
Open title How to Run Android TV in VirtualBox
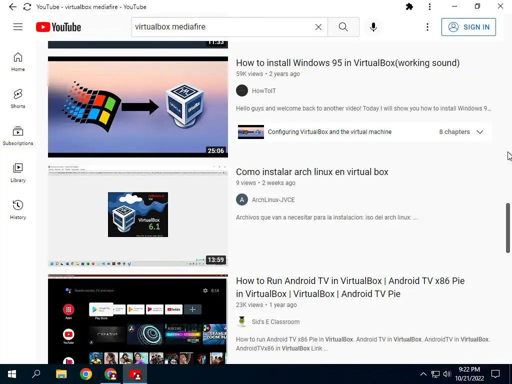coord(350,287)
